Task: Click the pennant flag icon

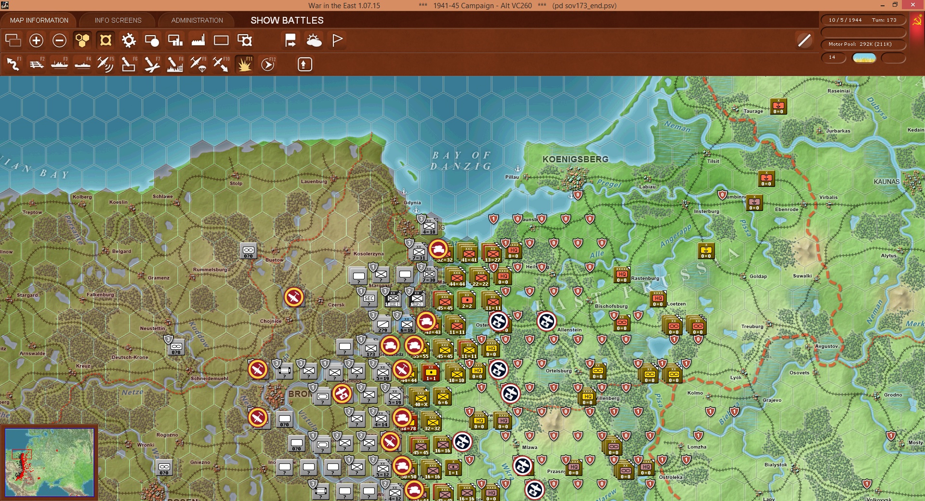Action: (337, 40)
